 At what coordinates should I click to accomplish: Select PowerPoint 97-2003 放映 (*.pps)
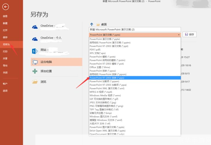(135, 78)
